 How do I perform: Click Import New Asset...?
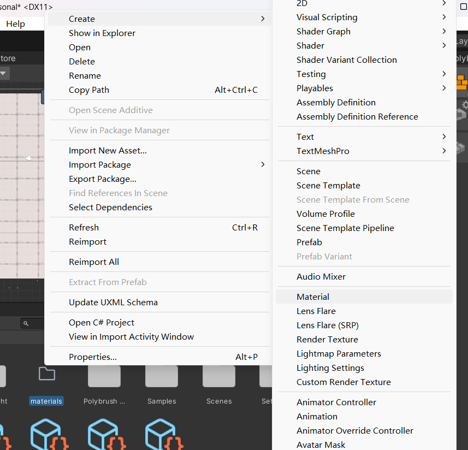pos(159,150)
